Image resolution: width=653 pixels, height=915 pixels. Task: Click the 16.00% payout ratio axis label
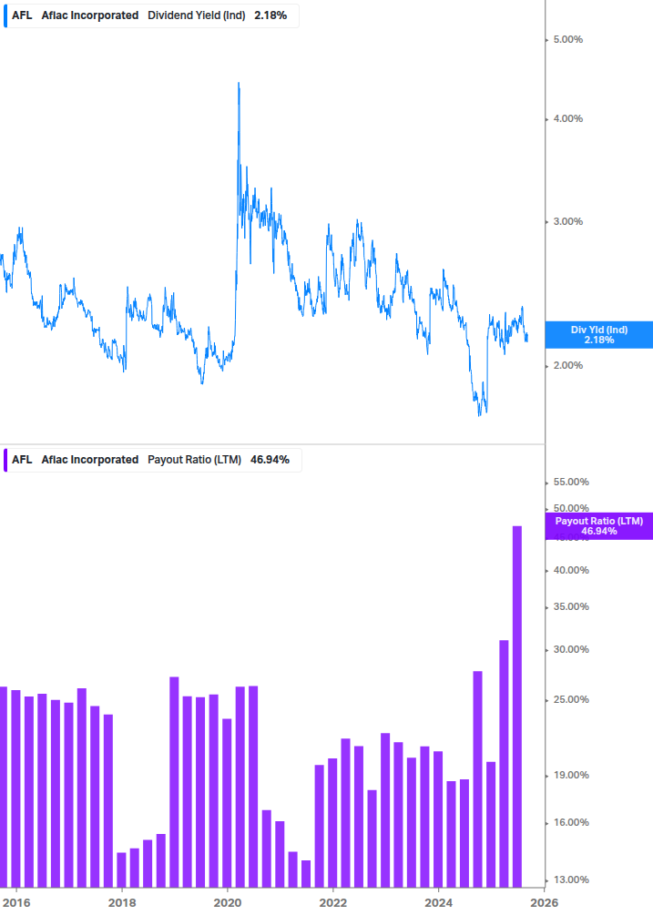click(571, 823)
